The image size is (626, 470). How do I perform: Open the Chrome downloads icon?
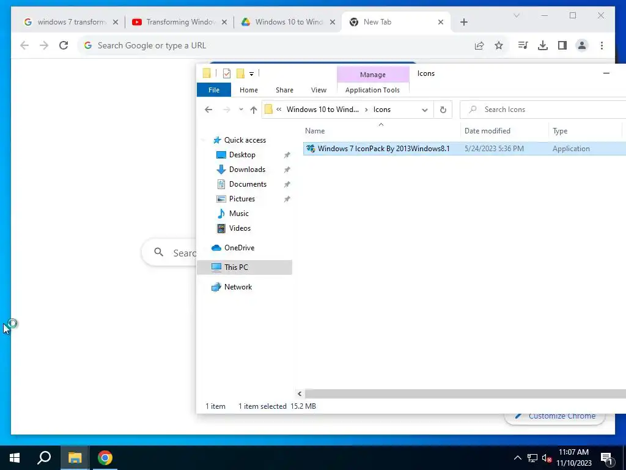[x=543, y=45]
